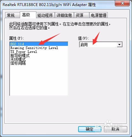Select 前导码模式 in the property list
132x137 pixels.
(x=39, y=55)
